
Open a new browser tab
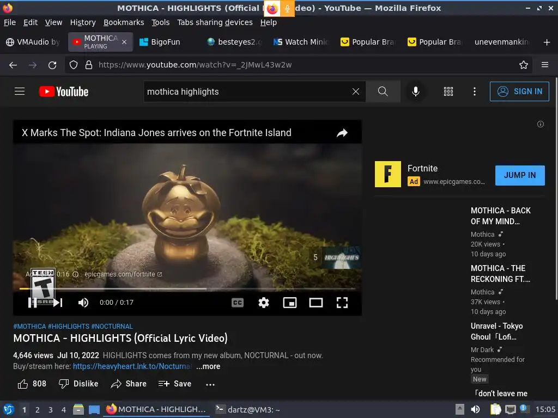pos(547,42)
